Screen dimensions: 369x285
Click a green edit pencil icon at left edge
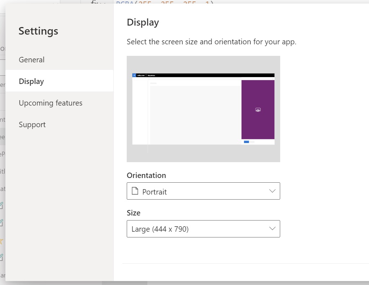tap(2, 205)
